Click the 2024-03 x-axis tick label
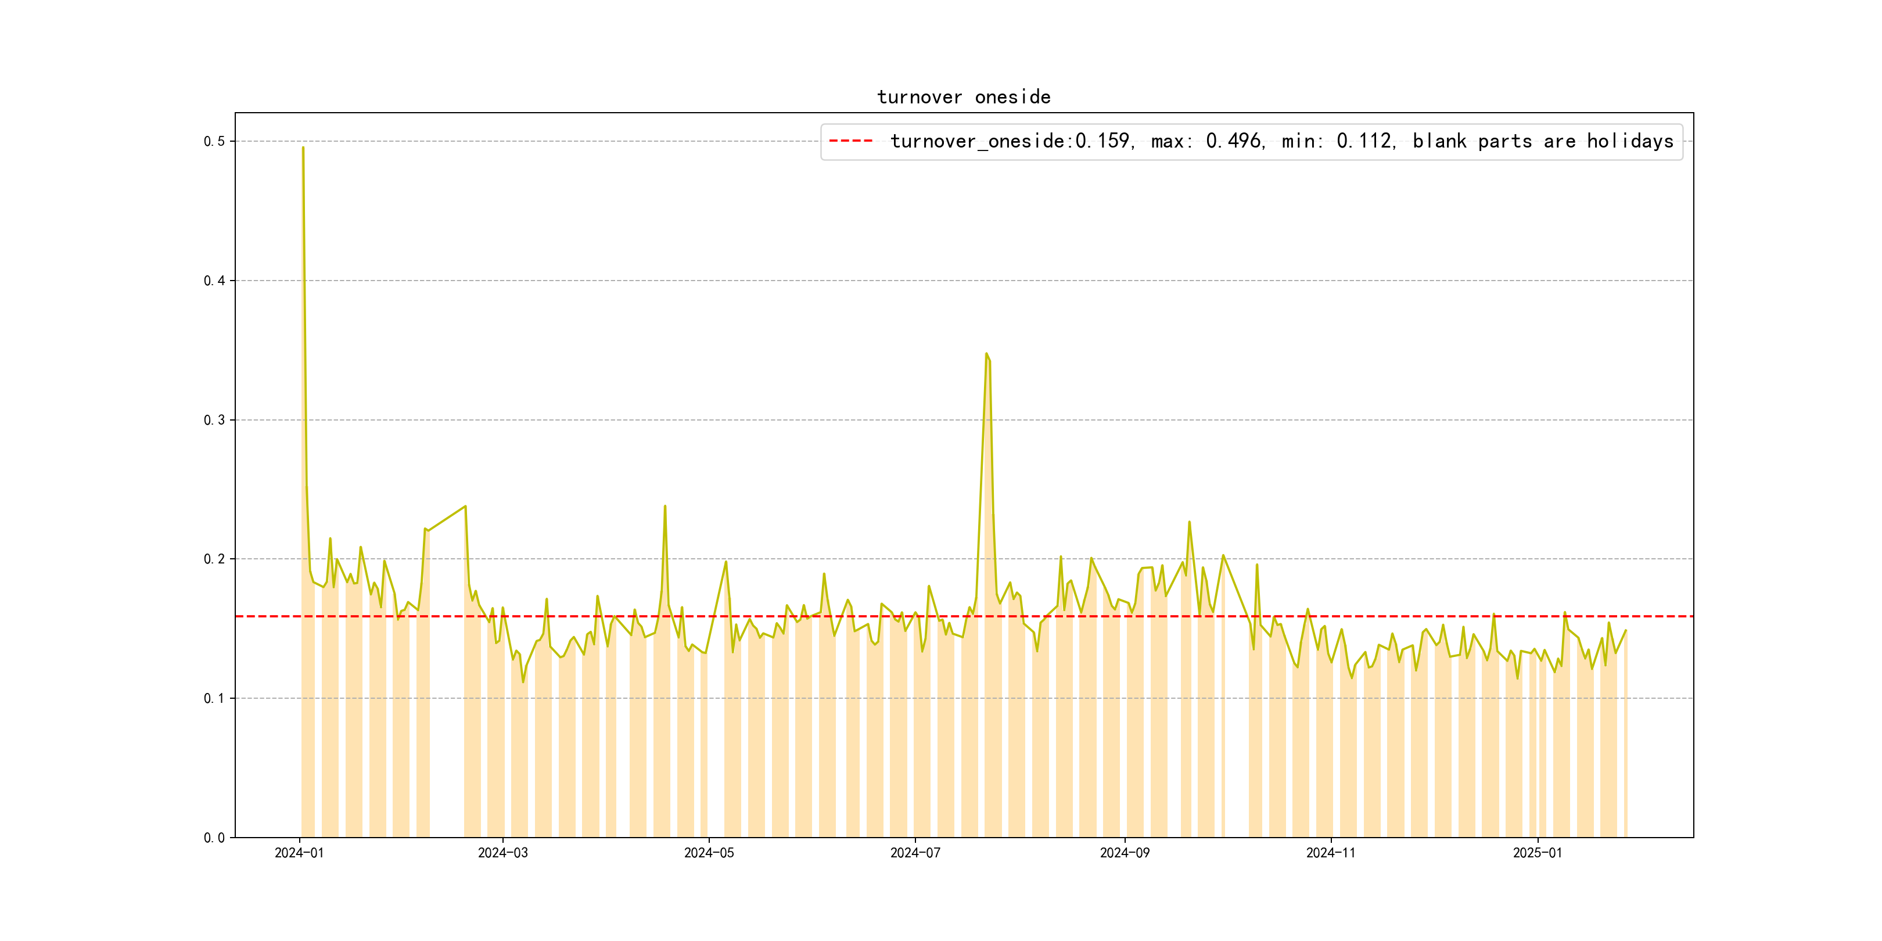The height and width of the screenshot is (941, 1882). 502,853
